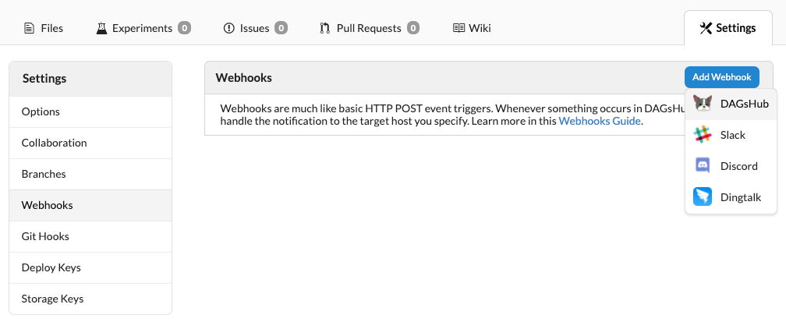Open Git Hooks settings page
The width and height of the screenshot is (786, 322).
45,236
